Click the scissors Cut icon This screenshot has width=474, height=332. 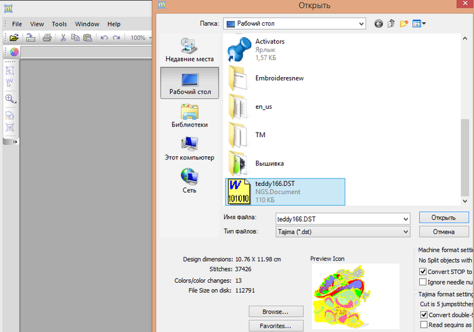(63, 38)
